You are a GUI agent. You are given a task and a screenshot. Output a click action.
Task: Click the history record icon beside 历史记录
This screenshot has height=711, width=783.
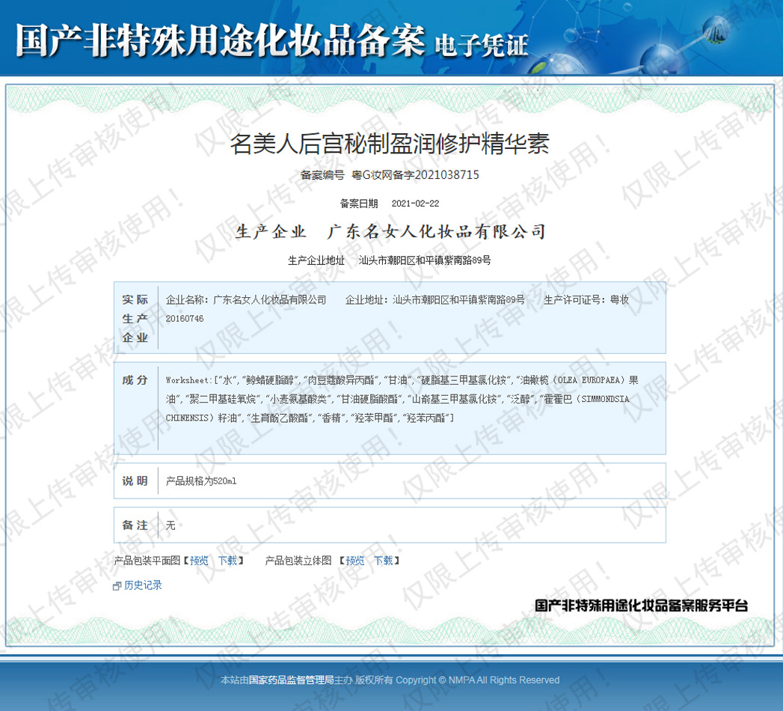(x=117, y=586)
